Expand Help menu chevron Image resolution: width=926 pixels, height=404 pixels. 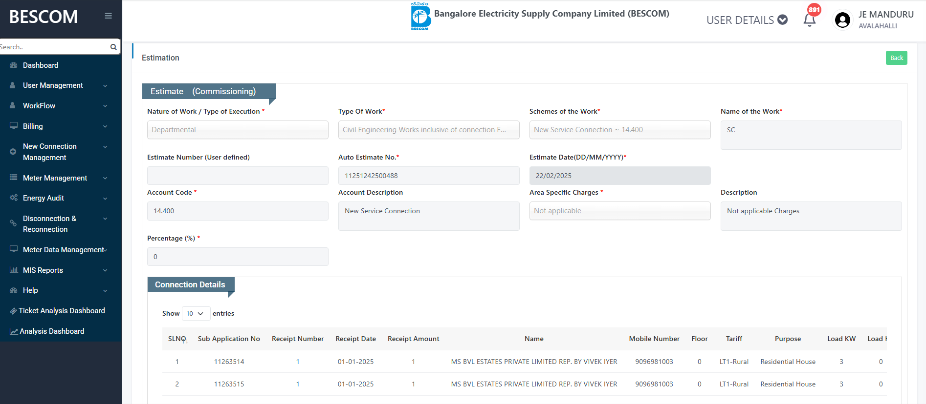pyautogui.click(x=105, y=291)
